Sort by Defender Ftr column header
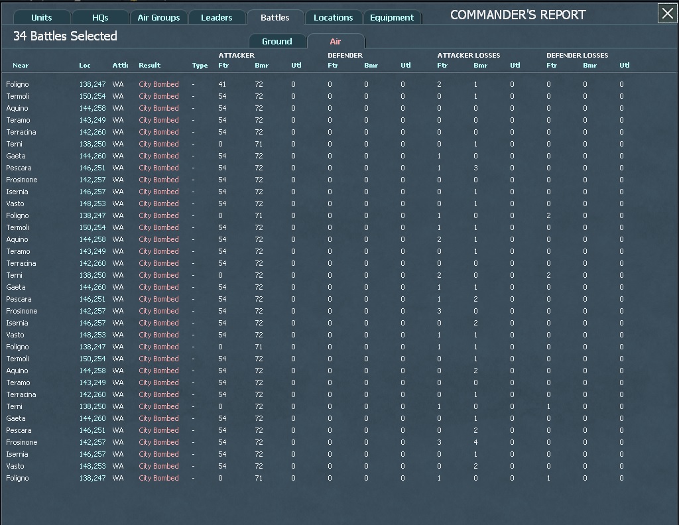This screenshot has width=679, height=525. pos(333,66)
